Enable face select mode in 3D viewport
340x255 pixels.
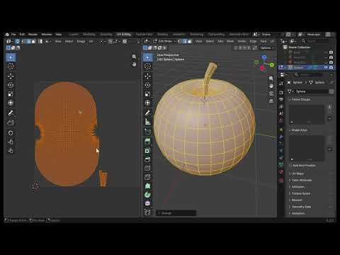[x=190, y=42]
